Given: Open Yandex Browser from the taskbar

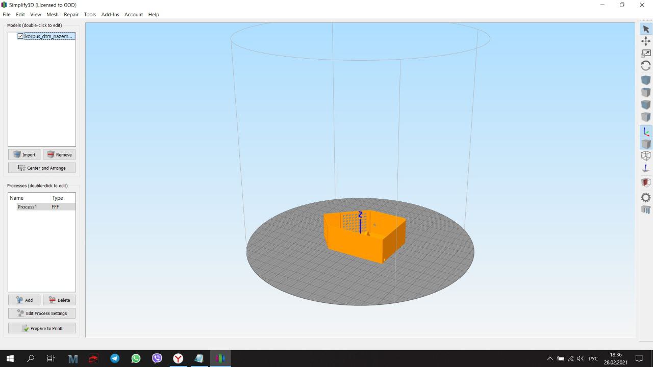Looking at the screenshot, I should tap(178, 358).
